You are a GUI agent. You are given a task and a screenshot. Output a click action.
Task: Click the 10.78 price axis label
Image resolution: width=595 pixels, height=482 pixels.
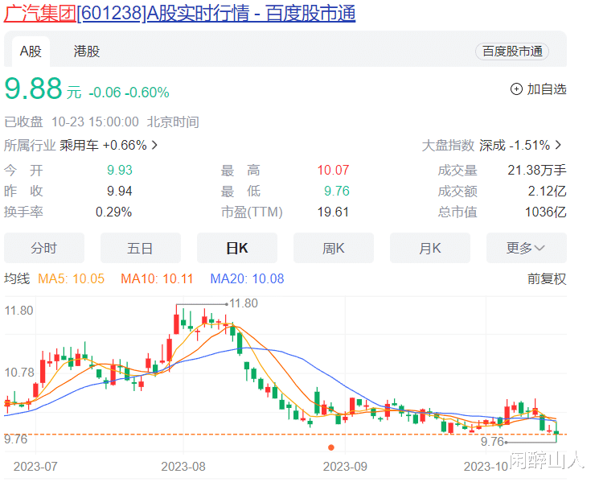click(19, 373)
